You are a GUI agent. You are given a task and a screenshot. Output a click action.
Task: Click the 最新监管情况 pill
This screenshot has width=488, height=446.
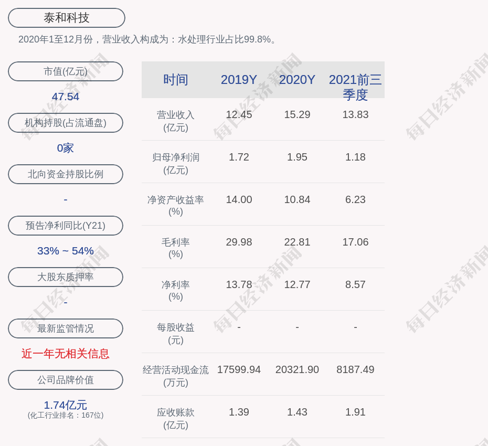(66, 328)
